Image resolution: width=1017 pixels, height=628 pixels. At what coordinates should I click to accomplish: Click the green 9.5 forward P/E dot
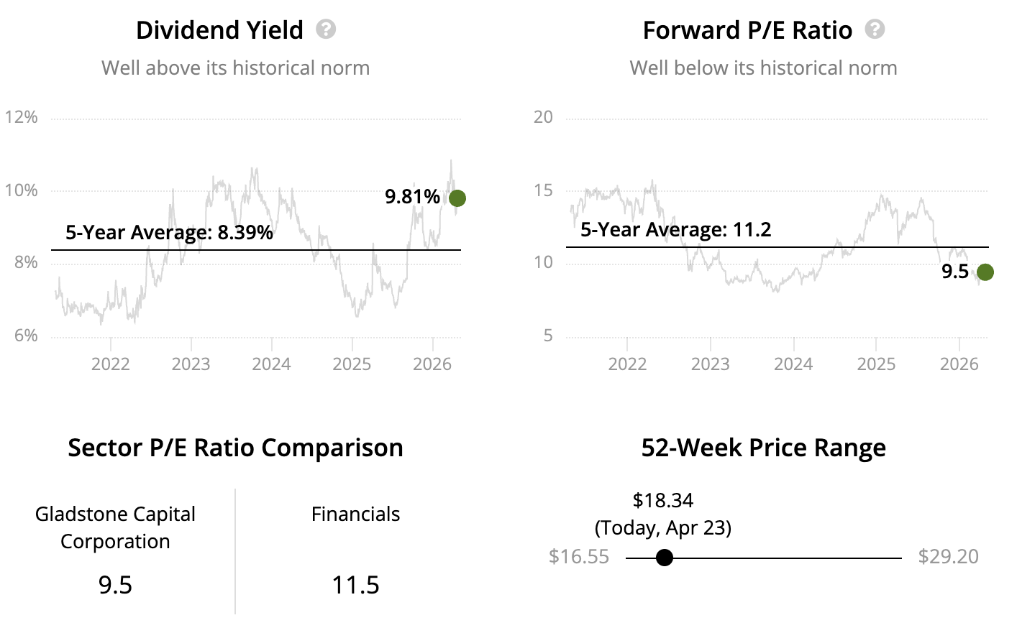coord(985,272)
